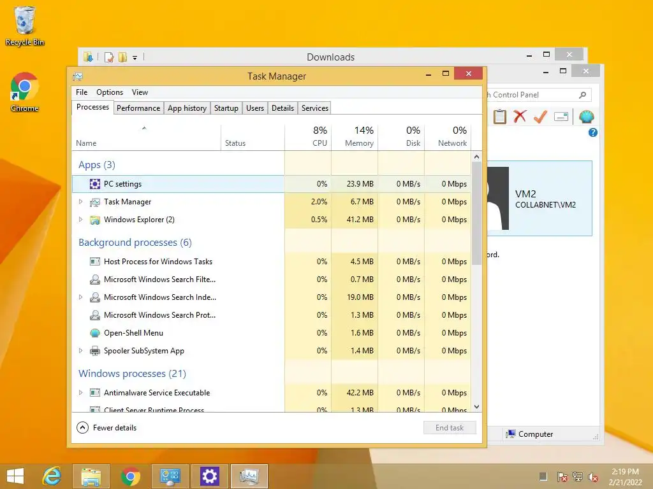This screenshot has height=489, width=653.
Task: Select the PC settings gear icon in the Apps list
Action: (x=95, y=184)
